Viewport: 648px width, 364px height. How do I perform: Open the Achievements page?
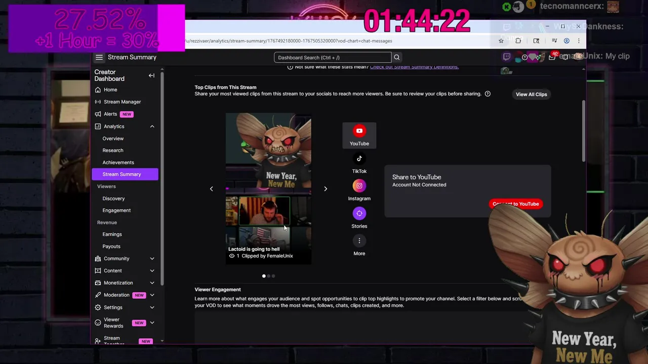(x=118, y=162)
